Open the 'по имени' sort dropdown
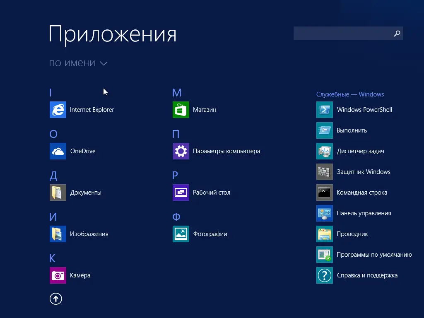The image size is (424, 318). tap(79, 63)
